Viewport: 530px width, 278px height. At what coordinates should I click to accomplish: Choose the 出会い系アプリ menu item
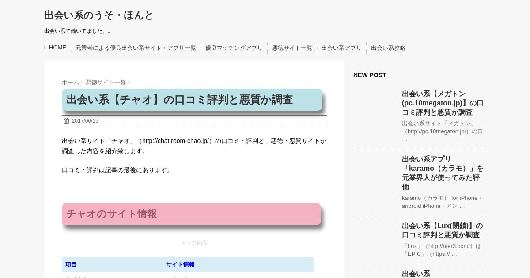[x=341, y=48]
